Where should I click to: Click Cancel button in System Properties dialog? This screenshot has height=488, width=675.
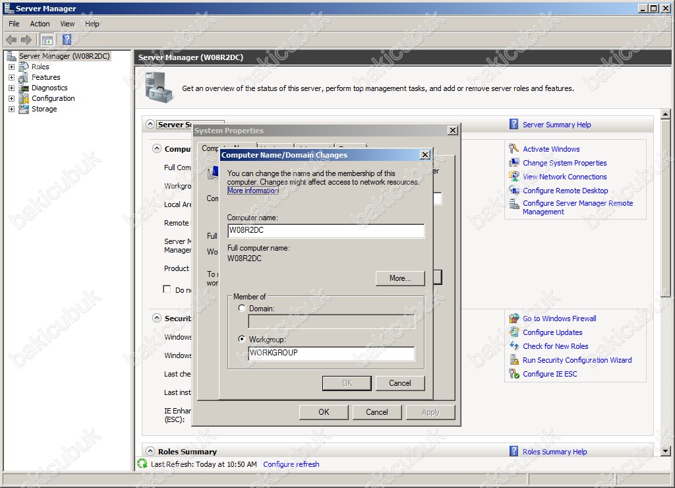click(x=376, y=412)
